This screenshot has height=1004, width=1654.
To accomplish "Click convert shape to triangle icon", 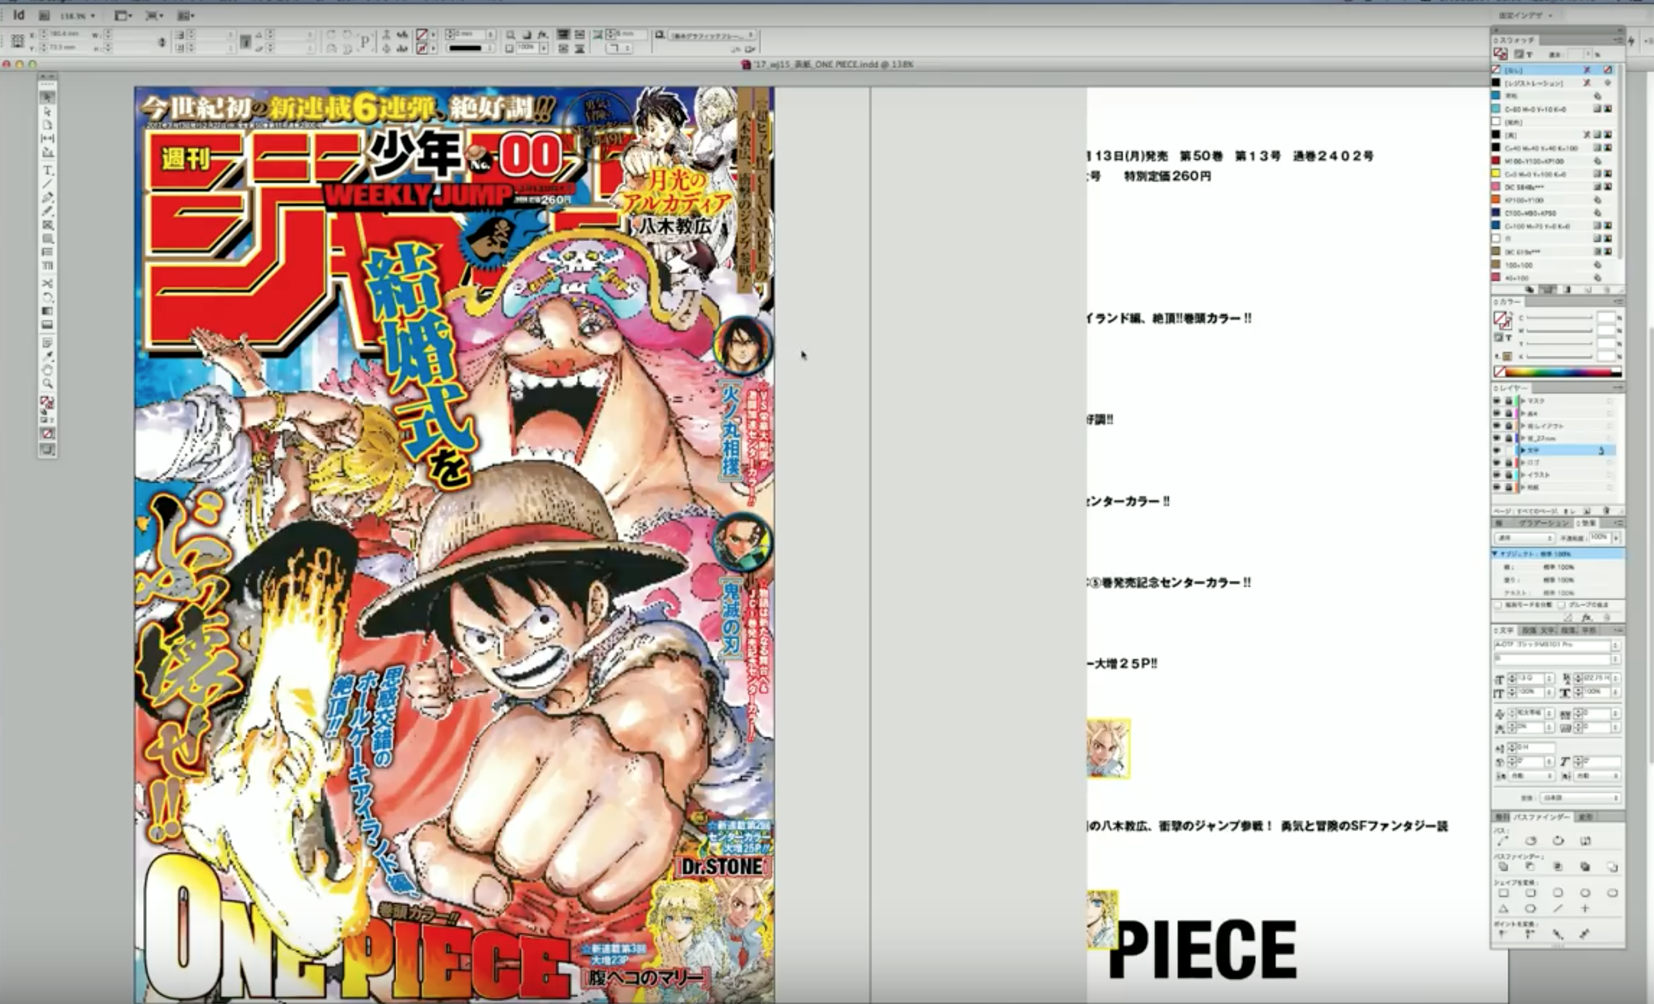I will (1503, 908).
